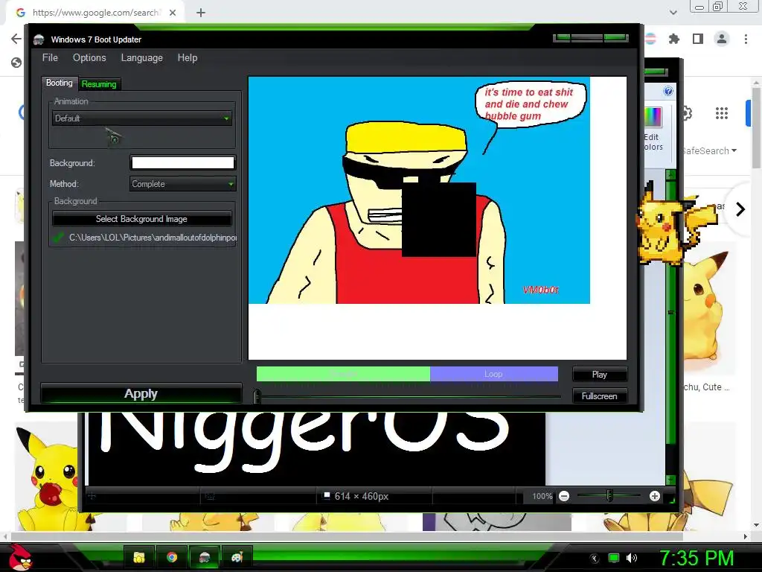
Task: Go back in the Chrome browser
Action: click(16, 39)
